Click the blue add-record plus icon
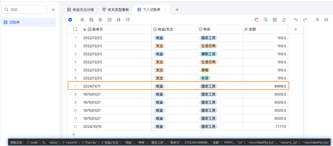The image size is (333, 146). coord(70,20)
